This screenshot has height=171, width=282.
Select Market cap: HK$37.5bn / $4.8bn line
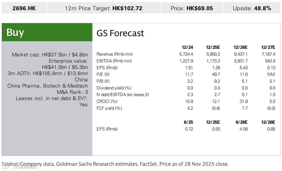point(50,55)
